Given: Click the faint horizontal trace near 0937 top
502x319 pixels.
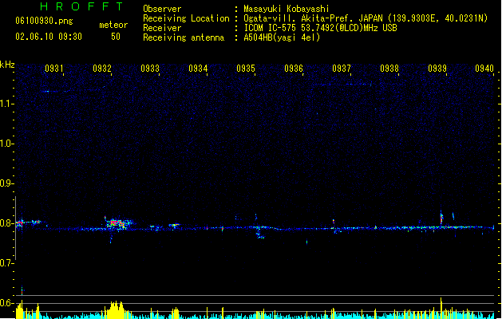Looking at the screenshot, I should pyautogui.click(x=358, y=85).
